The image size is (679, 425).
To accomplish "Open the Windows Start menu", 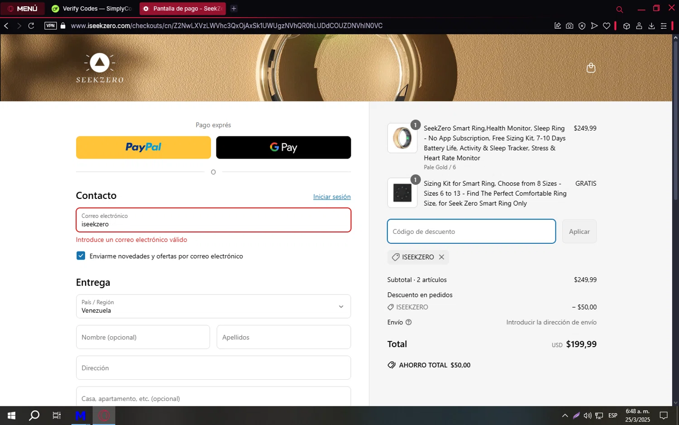I will tap(12, 415).
